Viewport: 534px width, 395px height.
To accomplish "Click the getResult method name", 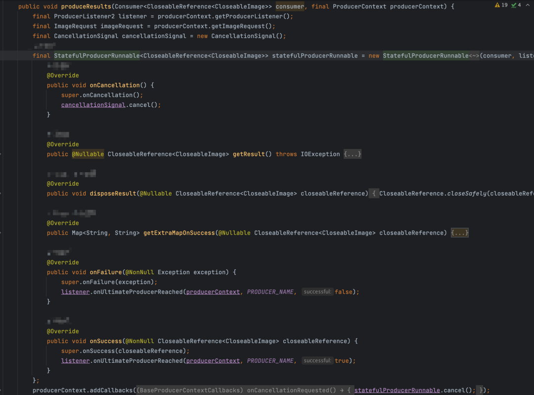I will [x=249, y=154].
